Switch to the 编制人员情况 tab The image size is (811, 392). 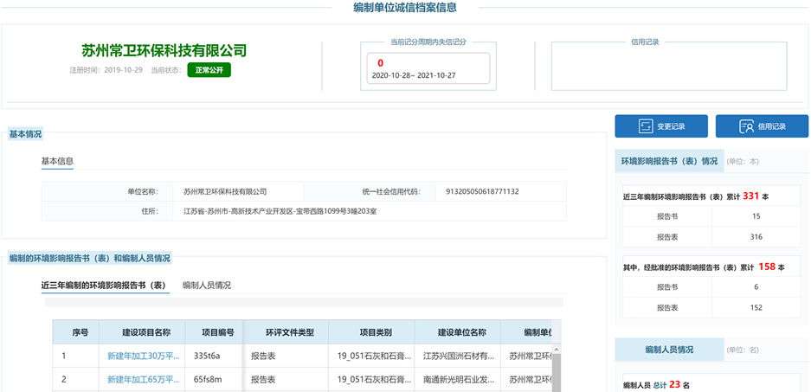coord(207,286)
